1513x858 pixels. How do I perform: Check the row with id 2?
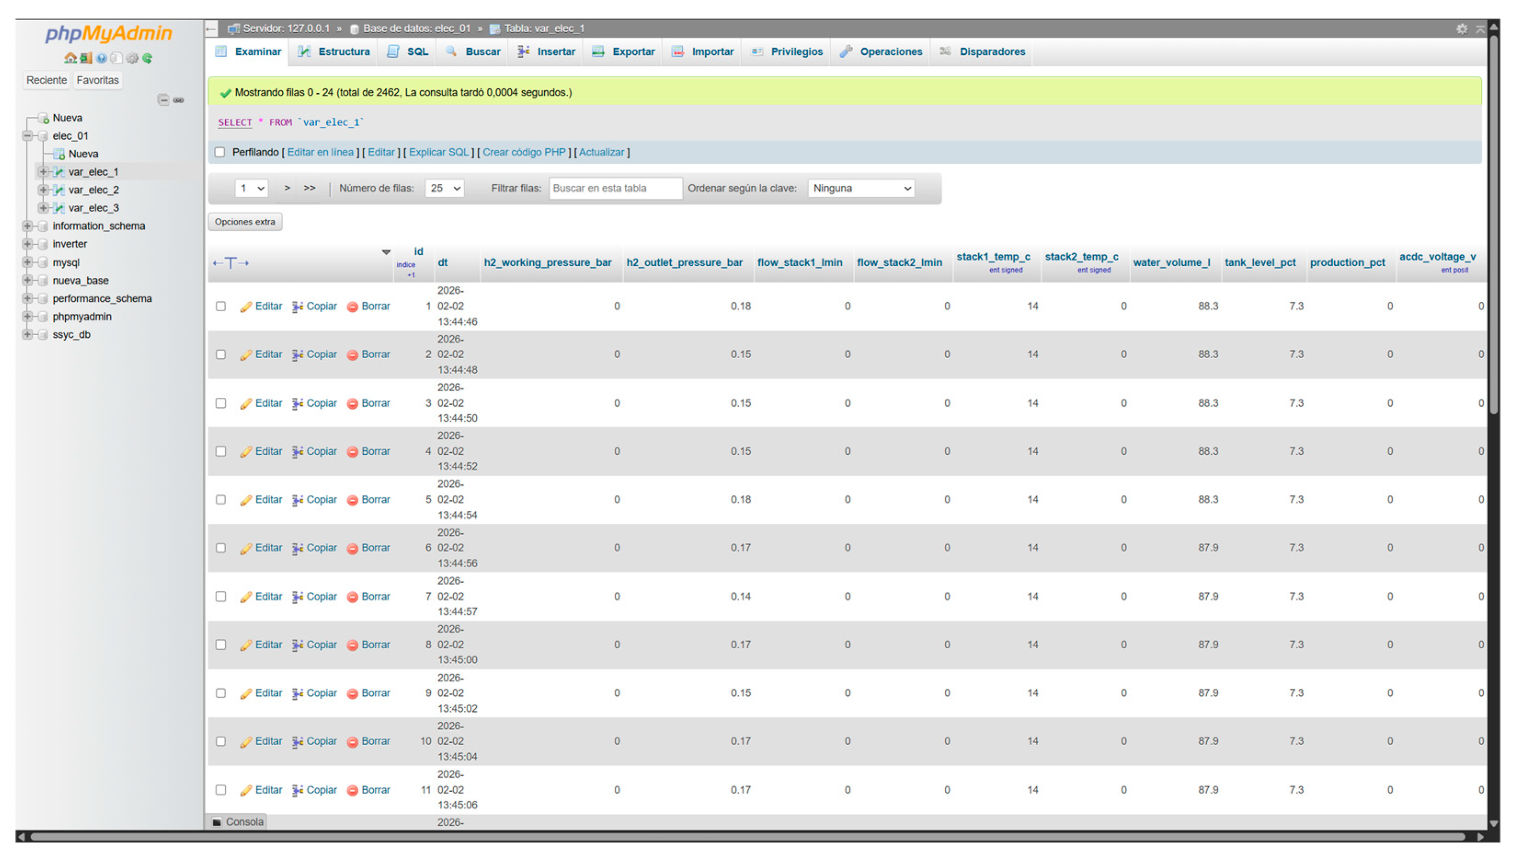[x=220, y=355]
